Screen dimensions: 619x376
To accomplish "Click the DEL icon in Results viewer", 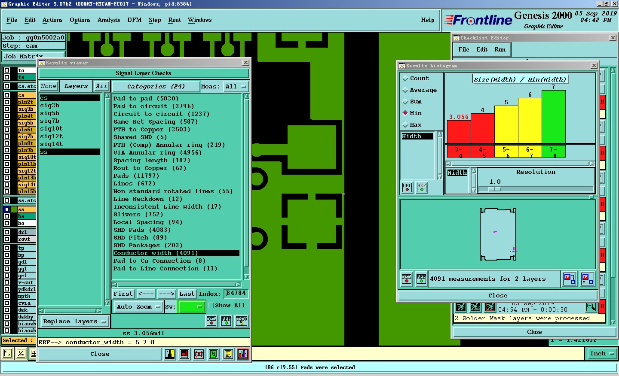I will [x=211, y=321].
